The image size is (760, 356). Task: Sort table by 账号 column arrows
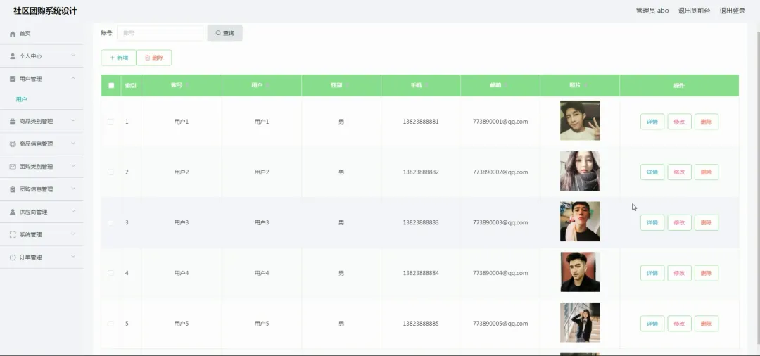pos(187,85)
